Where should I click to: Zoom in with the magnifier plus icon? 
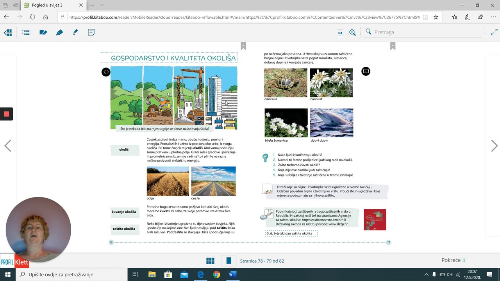pos(352,33)
